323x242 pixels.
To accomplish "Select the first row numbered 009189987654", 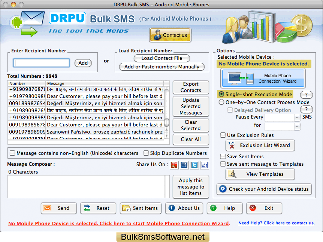I will [86, 103].
